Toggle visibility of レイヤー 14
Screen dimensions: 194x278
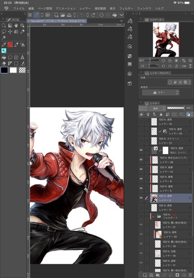point(141,169)
